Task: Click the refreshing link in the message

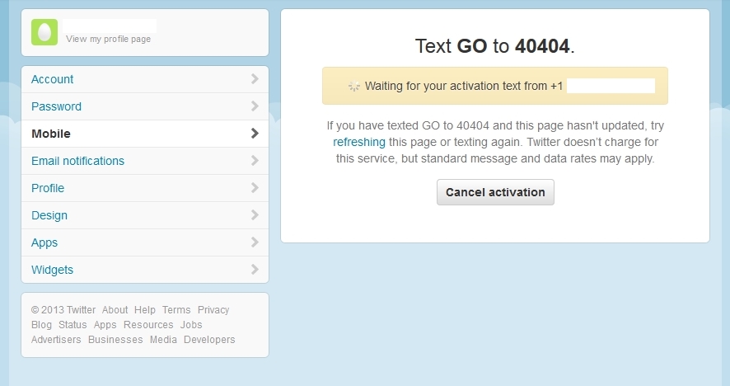Action: pyautogui.click(x=359, y=142)
